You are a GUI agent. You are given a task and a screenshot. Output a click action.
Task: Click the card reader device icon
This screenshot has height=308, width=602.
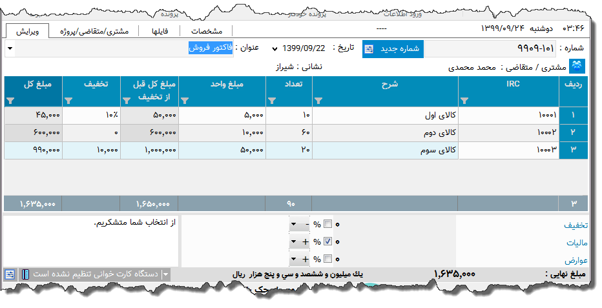[25, 274]
